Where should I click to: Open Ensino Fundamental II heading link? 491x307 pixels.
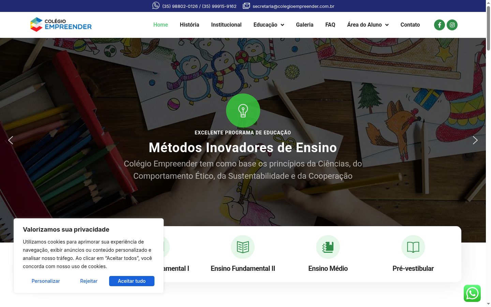tap(243, 269)
